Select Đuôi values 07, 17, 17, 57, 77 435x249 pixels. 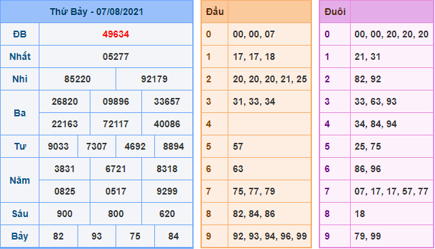(391, 192)
